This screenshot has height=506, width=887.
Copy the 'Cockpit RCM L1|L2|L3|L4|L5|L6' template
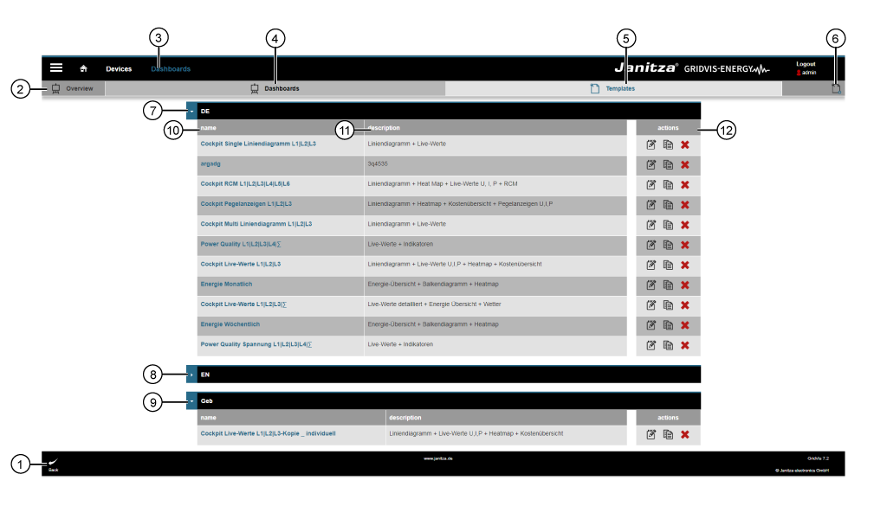[668, 185]
